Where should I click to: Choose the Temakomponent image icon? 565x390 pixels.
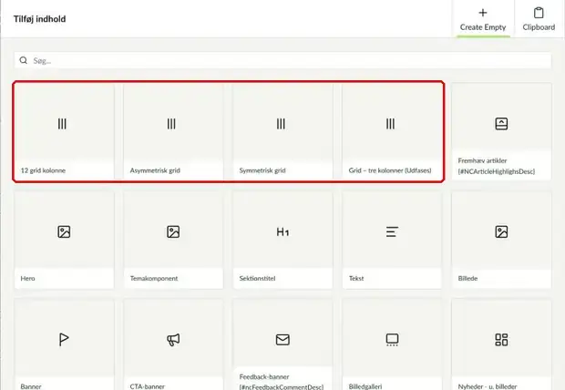coord(173,231)
